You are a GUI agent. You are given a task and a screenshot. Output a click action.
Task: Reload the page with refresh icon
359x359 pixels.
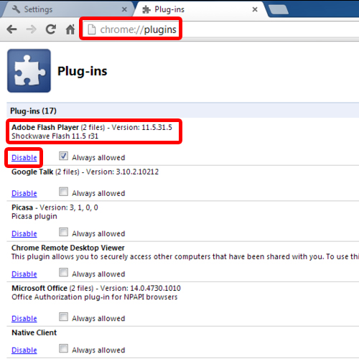pyautogui.click(x=51, y=29)
